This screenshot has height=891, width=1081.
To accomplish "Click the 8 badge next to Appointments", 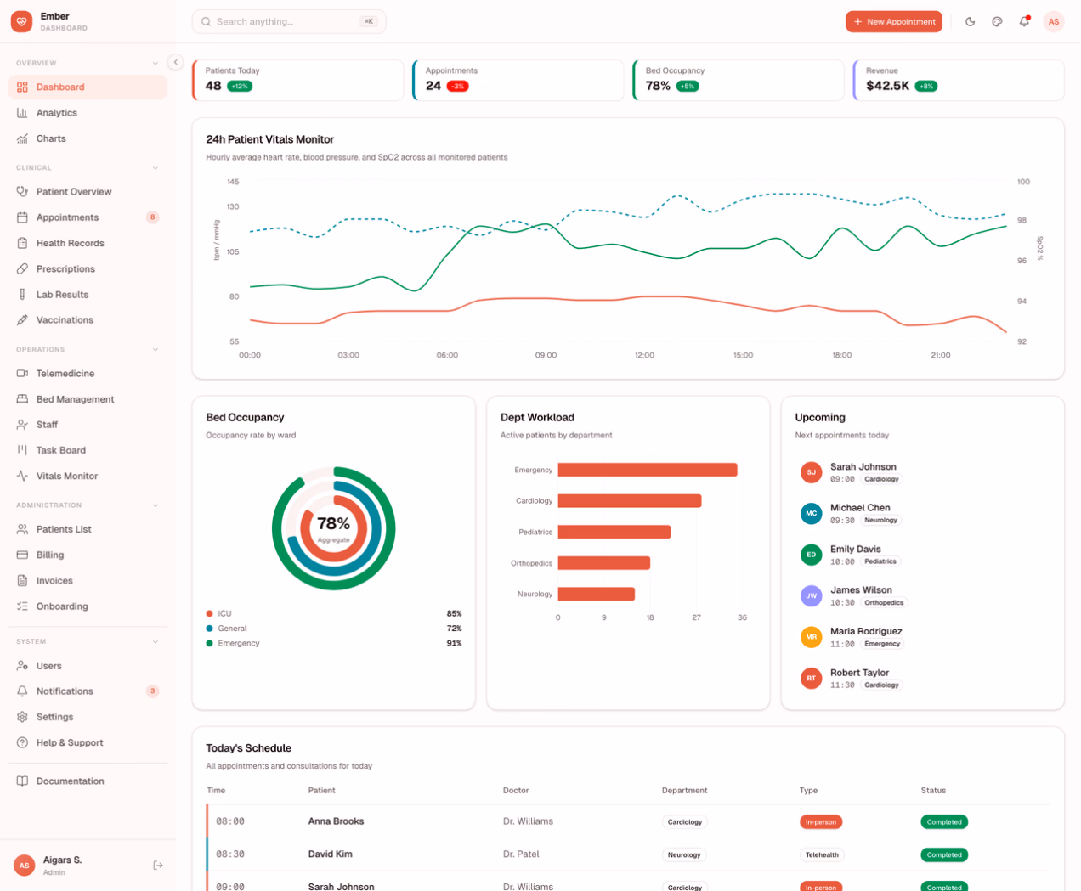I will (x=153, y=217).
